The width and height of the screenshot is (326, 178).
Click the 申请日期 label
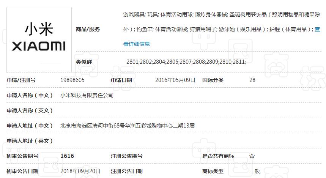click(x=121, y=80)
